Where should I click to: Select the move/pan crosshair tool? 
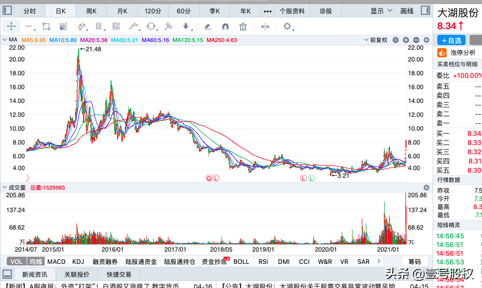tap(11, 26)
